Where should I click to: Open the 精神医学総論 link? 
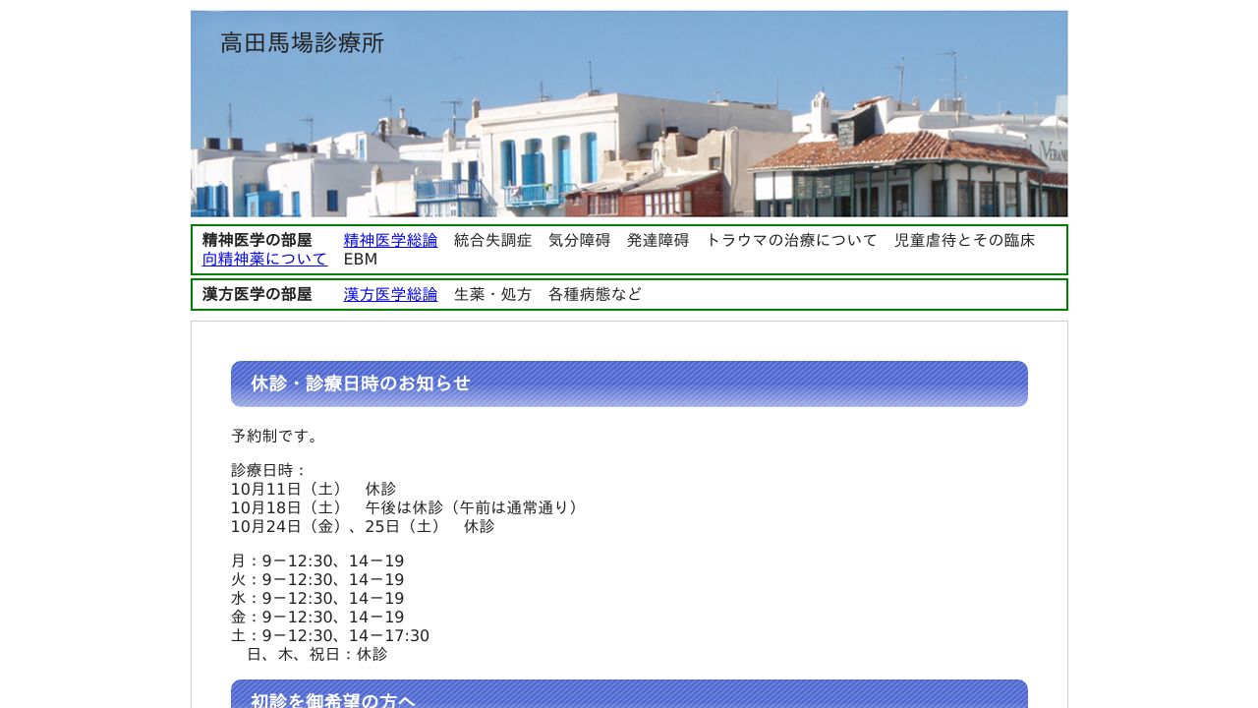(x=390, y=240)
